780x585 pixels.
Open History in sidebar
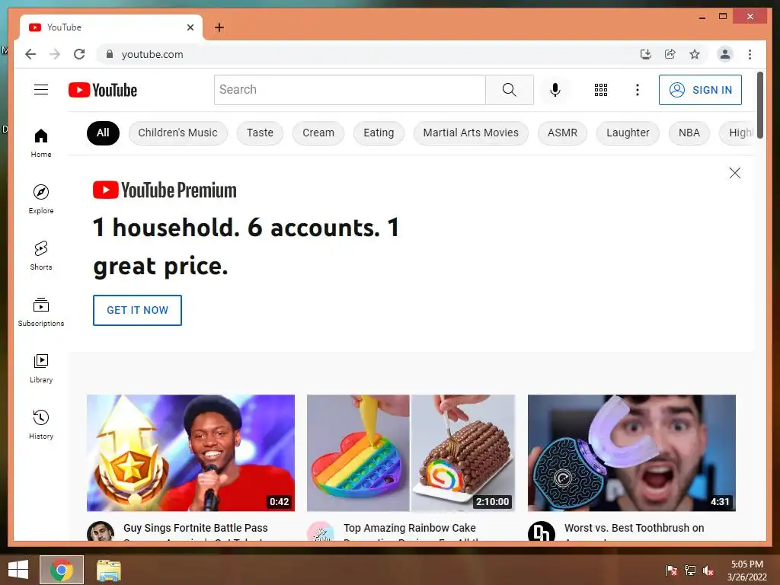pos(41,424)
